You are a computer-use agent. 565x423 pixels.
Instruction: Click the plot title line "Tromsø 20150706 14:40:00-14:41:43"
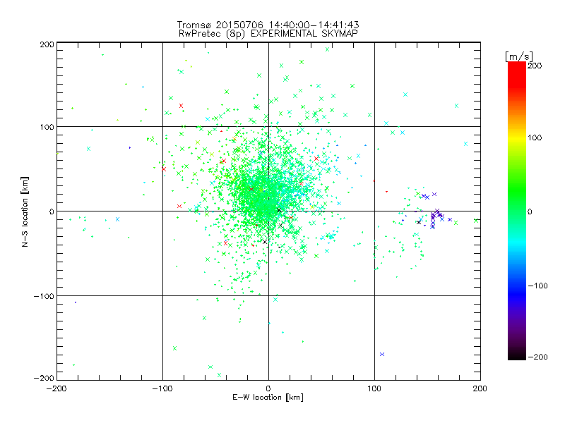[268, 25]
